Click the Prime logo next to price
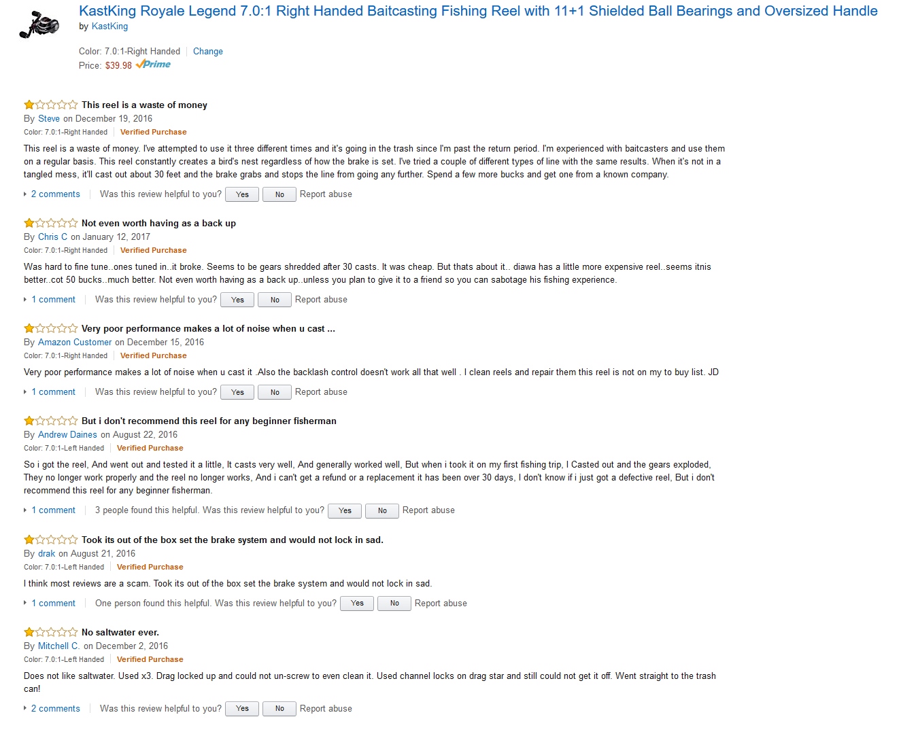 click(x=153, y=65)
